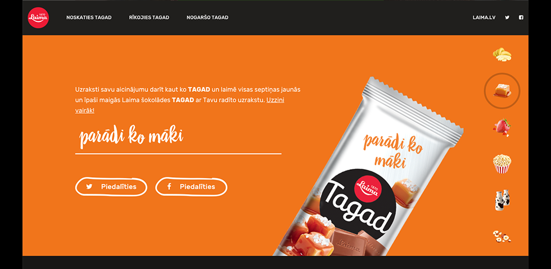This screenshot has width=551, height=269.
Task: Choose the strawberry flavor icon
Action: click(x=502, y=128)
